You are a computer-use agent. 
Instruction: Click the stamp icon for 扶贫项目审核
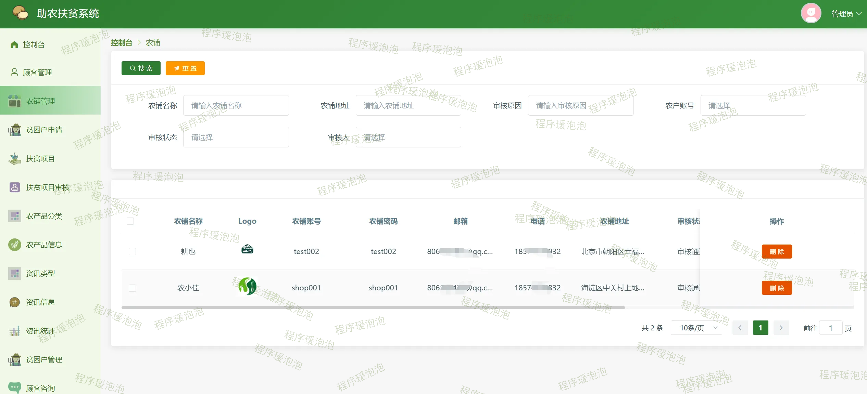[14, 187]
